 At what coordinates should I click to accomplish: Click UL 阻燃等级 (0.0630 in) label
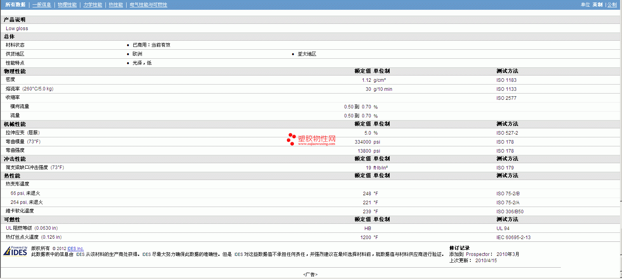point(32,228)
